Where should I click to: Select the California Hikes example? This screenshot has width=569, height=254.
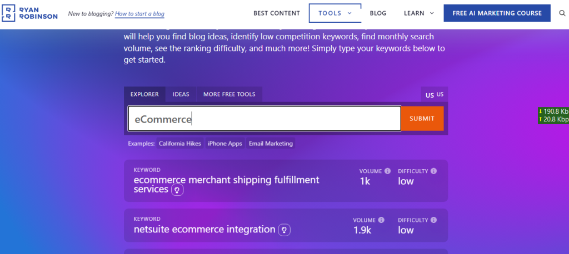(x=179, y=144)
